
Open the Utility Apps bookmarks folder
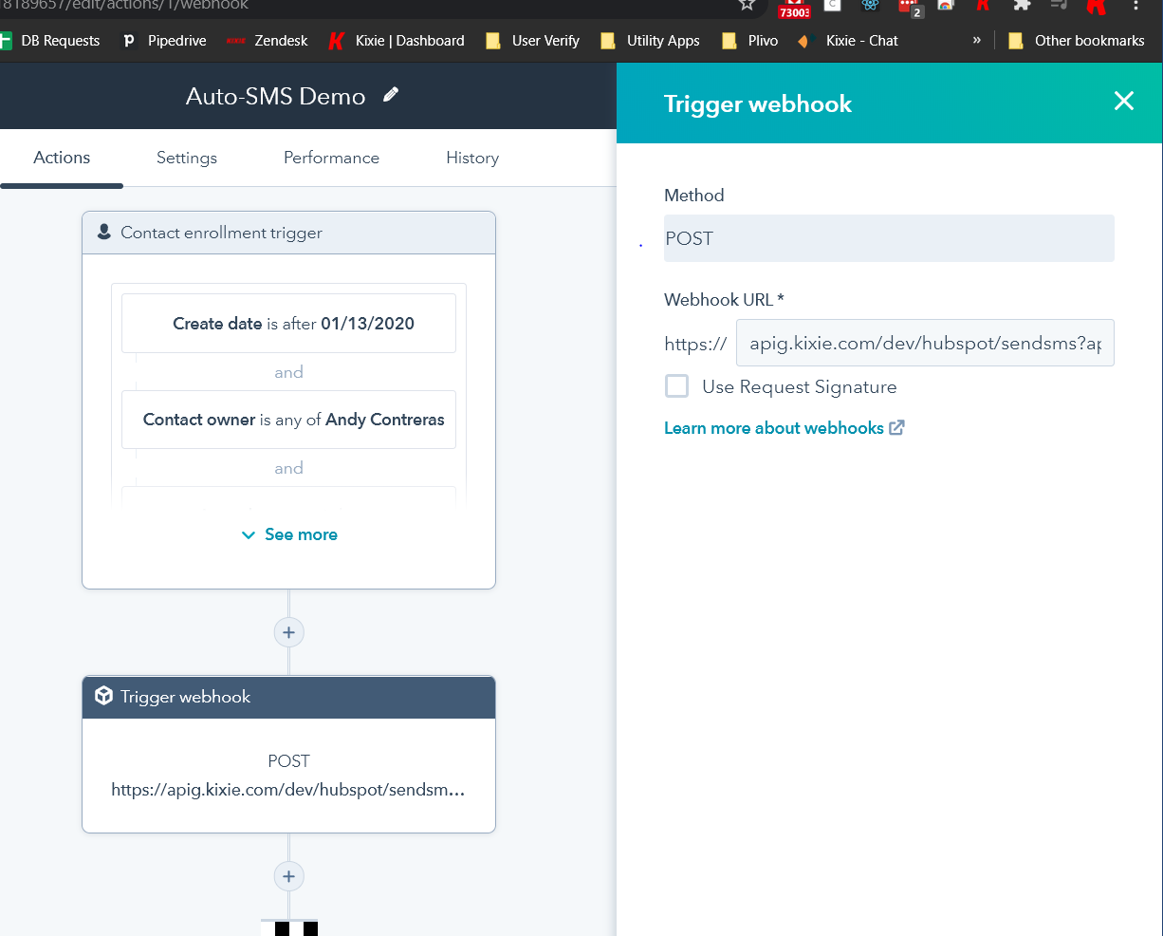(x=650, y=41)
